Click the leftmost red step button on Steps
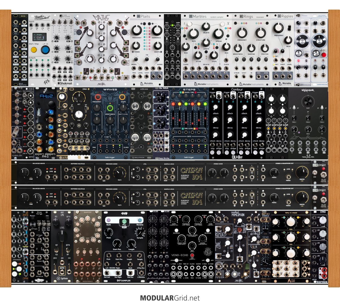Image resolution: width=340 pixels, height=304 pixels. (174, 104)
